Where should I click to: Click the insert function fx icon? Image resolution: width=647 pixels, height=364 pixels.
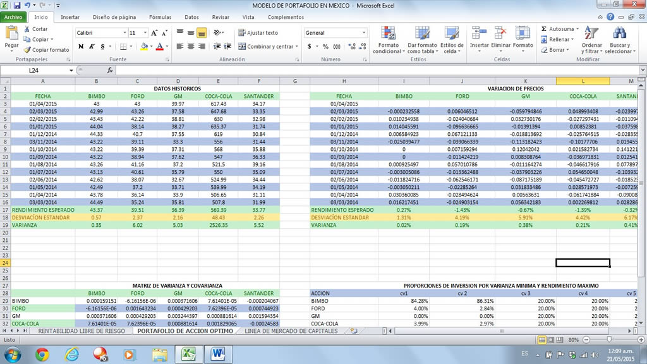[110, 71]
